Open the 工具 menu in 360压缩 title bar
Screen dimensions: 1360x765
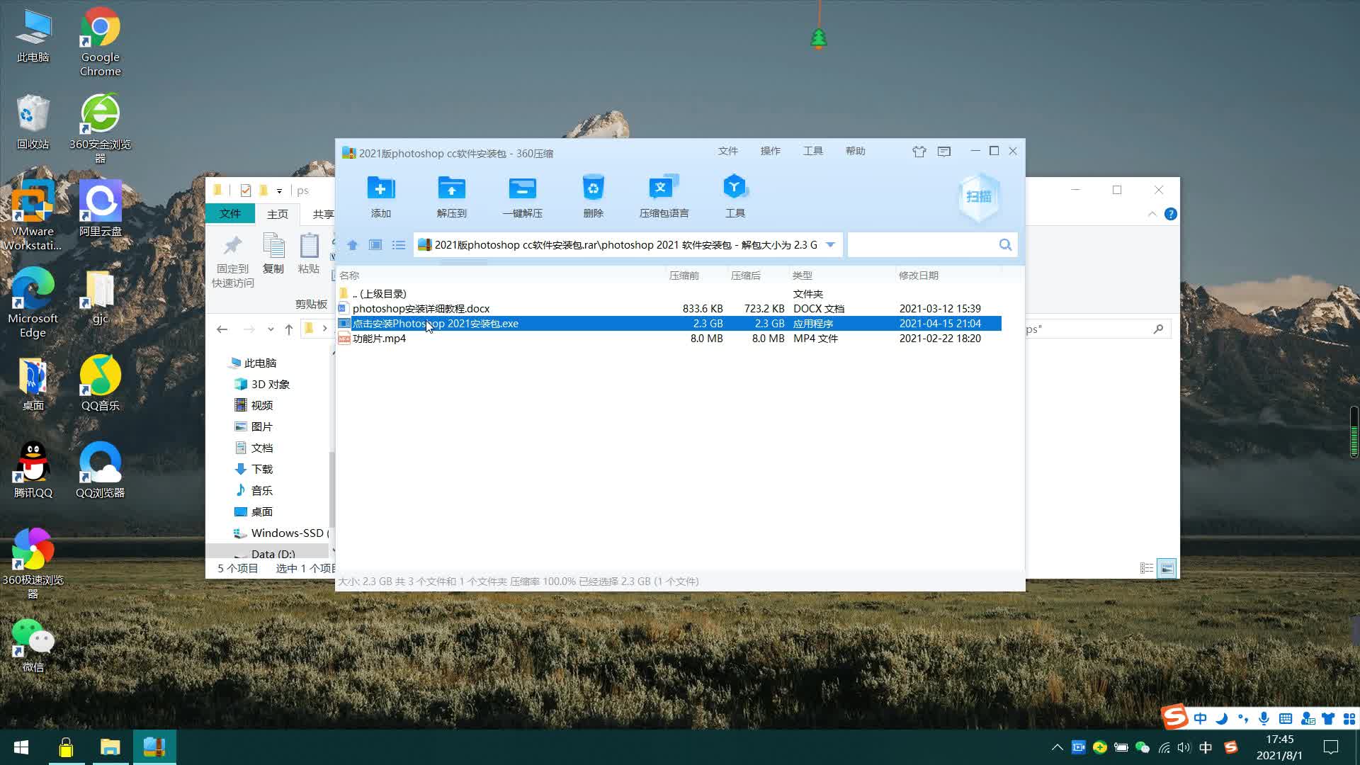812,151
